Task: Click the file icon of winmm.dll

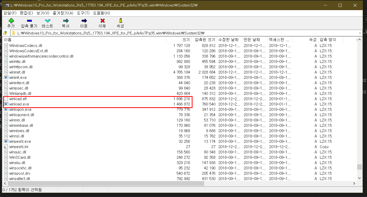Action: (x=6, y=120)
